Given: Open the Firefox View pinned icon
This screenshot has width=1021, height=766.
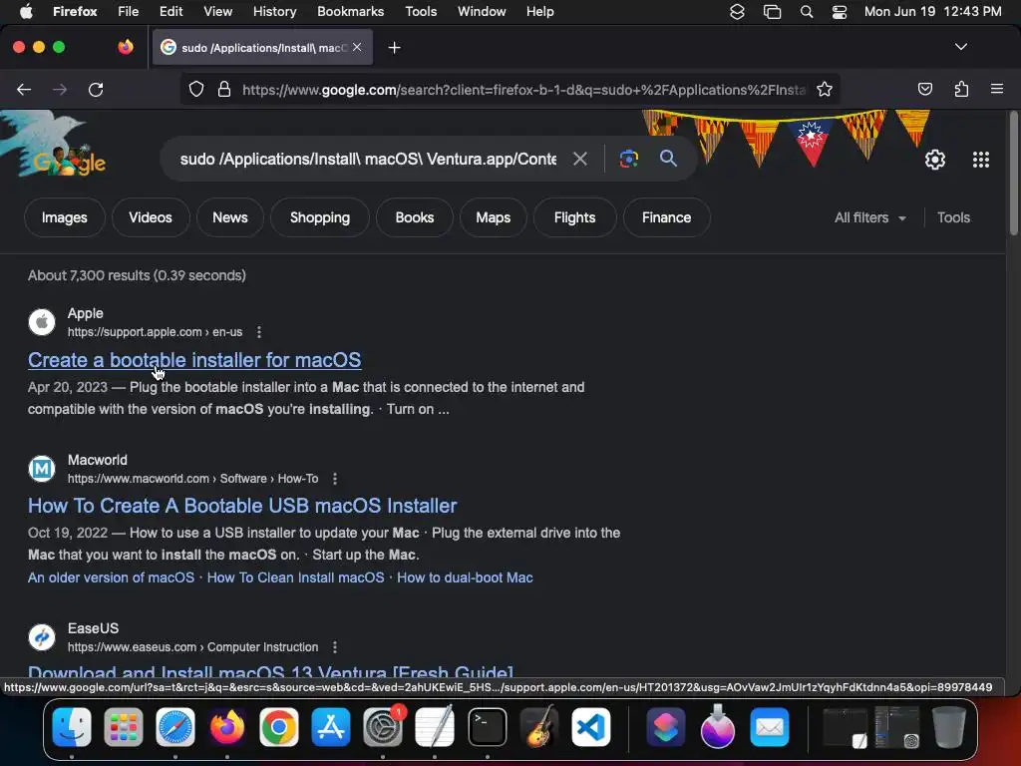Looking at the screenshot, I should [x=125, y=47].
